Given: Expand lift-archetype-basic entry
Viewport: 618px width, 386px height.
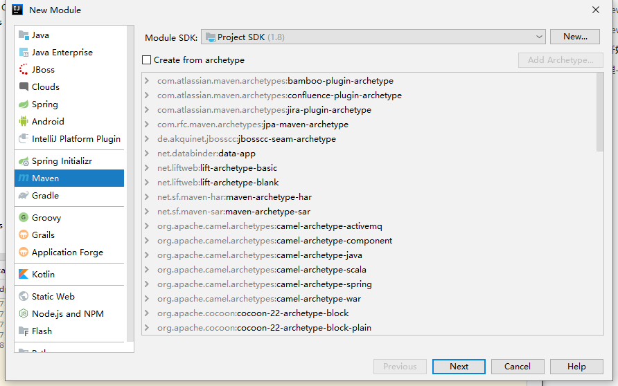Looking at the screenshot, I should point(147,168).
